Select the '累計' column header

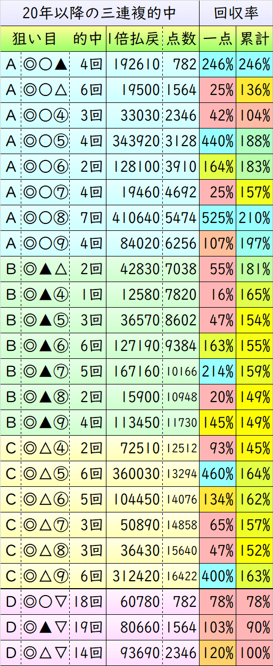(x=254, y=38)
